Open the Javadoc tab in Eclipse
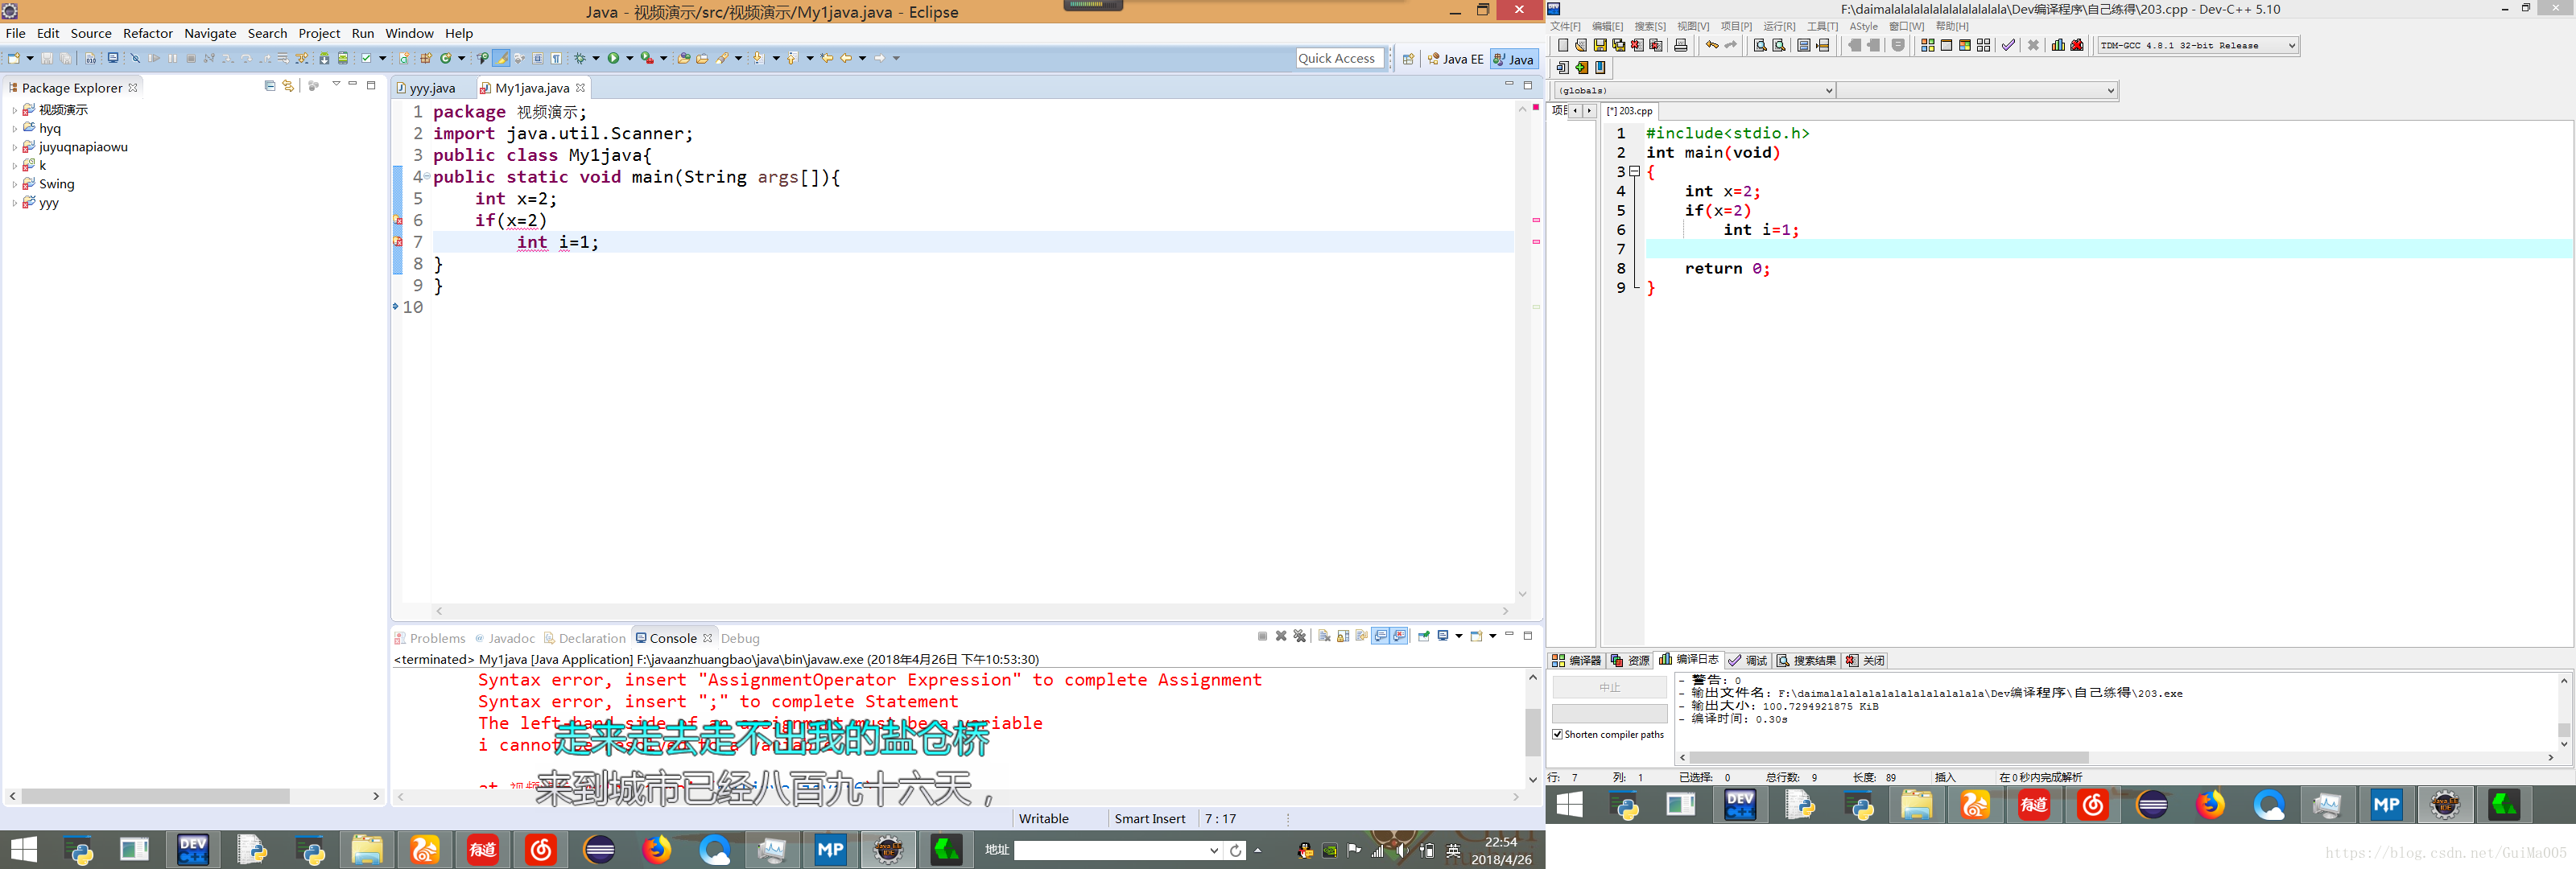The height and width of the screenshot is (869, 2576). pos(505,638)
